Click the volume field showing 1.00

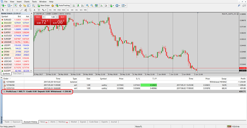[50, 17]
